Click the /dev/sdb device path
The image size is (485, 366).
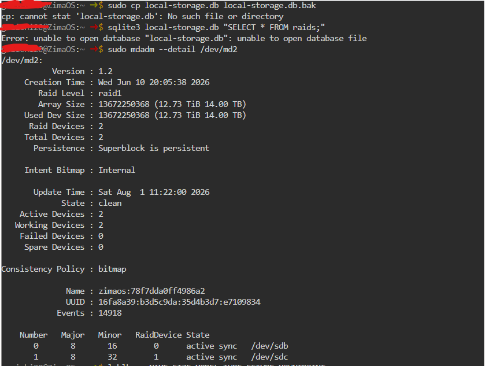tap(269, 346)
